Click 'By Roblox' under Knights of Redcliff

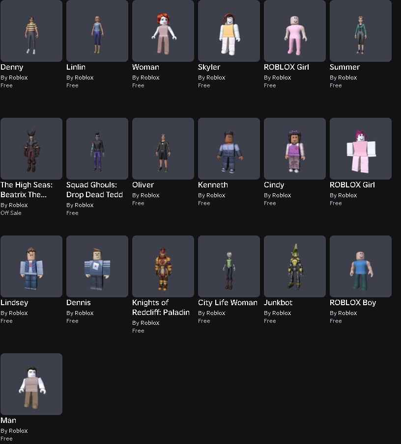pyautogui.click(x=146, y=323)
